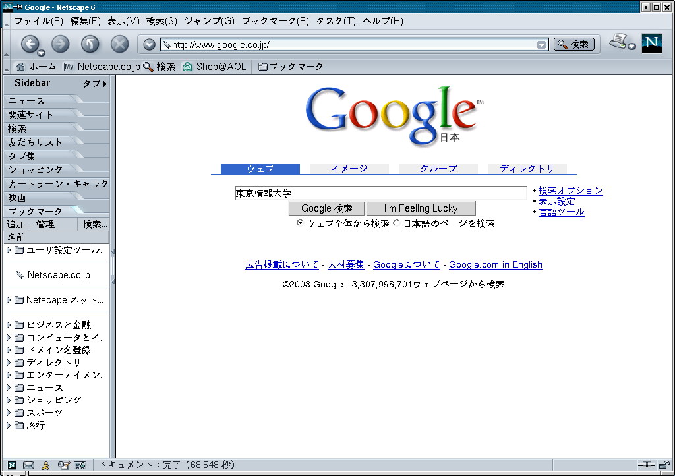Click the Netscape N logo icon
Image resolution: width=675 pixels, height=476 pixels.
pos(651,43)
